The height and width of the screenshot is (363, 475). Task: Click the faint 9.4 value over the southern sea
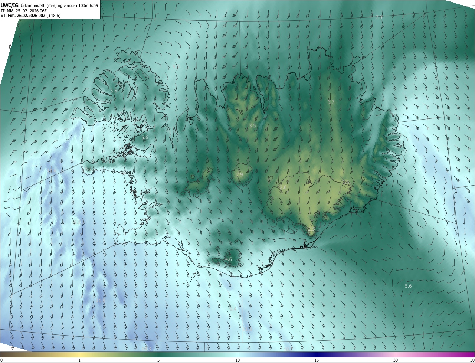(x=233, y=309)
